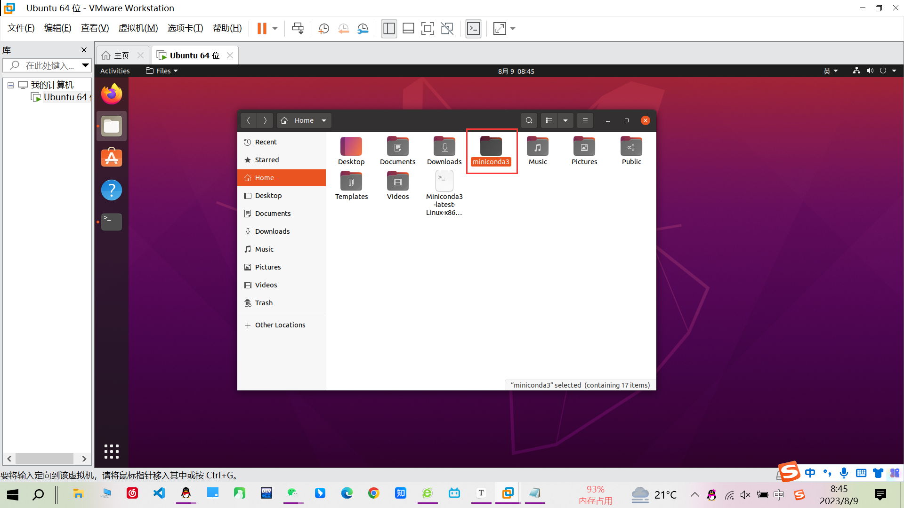Open the 文件(F) menu in VMware
Screen dimensions: 904x508
coord(21,28)
